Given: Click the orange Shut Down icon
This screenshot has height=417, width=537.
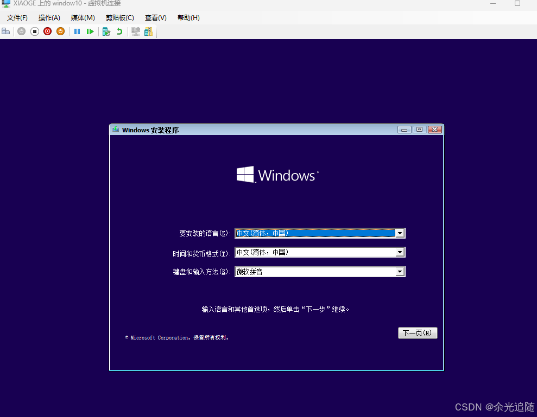Looking at the screenshot, I should point(60,31).
